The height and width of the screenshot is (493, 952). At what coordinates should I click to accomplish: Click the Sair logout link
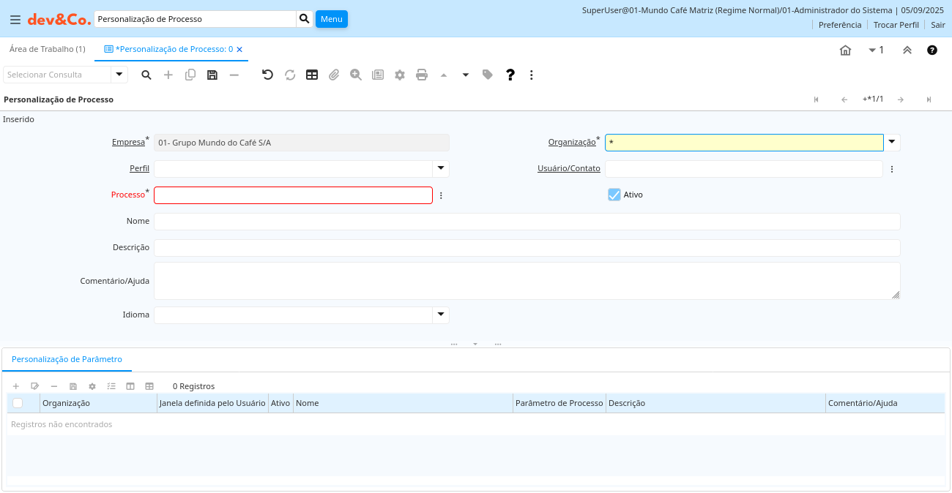pos(937,25)
